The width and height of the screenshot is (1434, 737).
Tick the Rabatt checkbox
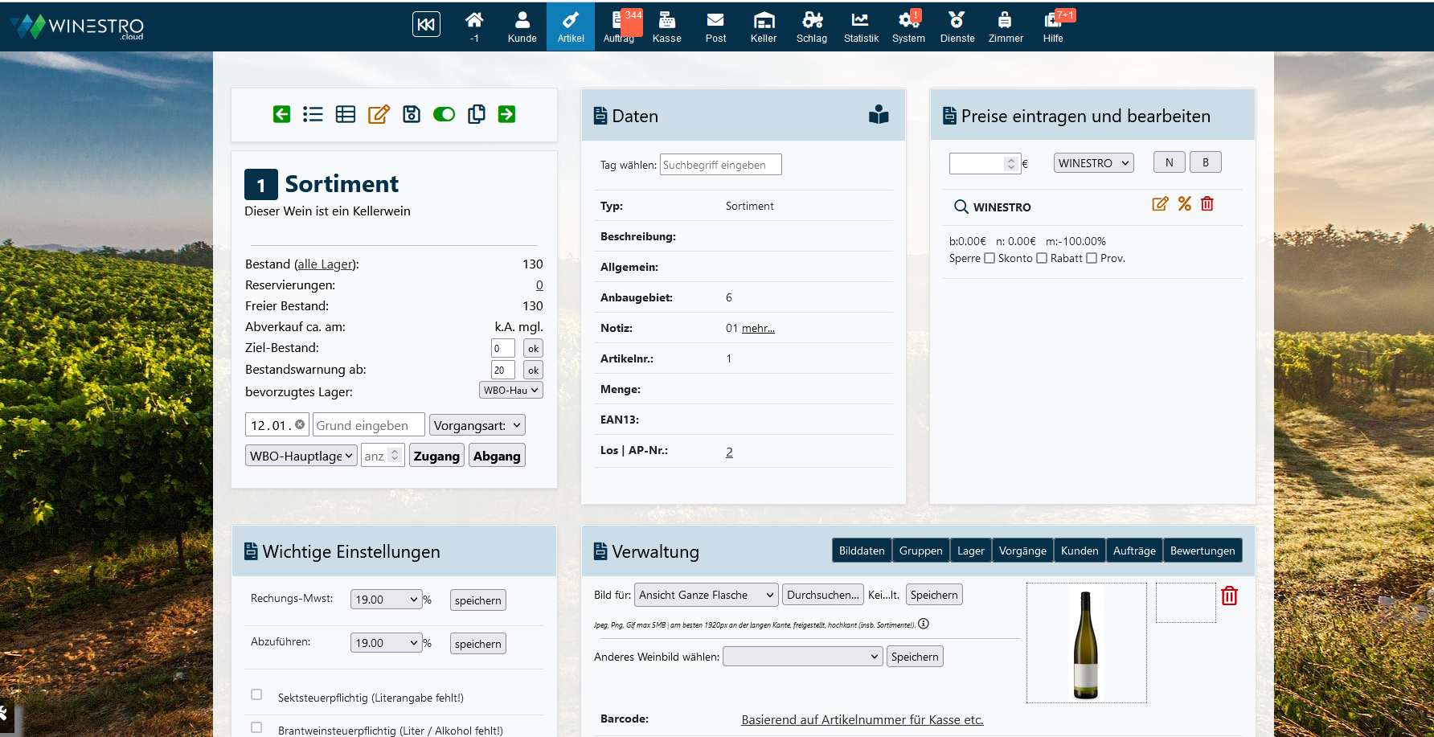coord(1091,258)
